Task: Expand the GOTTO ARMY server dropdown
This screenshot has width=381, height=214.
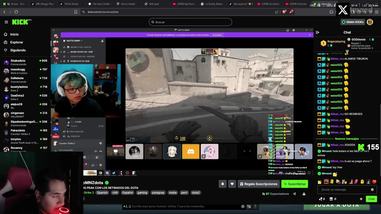Action: tap(74, 41)
